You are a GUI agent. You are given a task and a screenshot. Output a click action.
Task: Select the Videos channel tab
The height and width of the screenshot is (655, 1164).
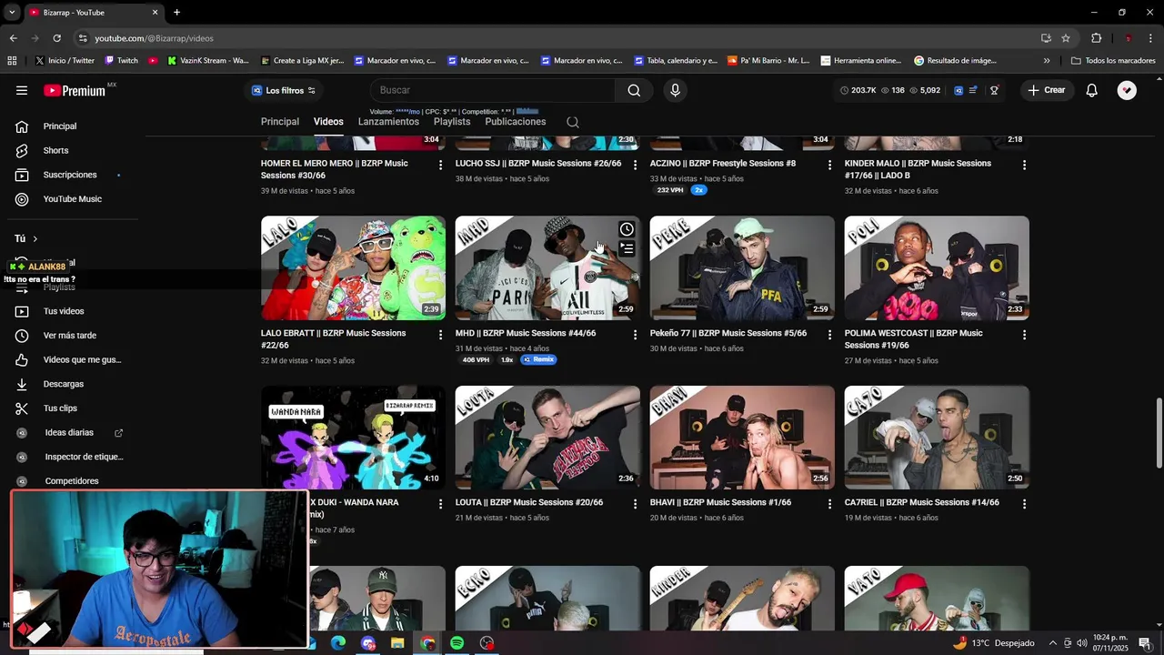click(x=328, y=122)
